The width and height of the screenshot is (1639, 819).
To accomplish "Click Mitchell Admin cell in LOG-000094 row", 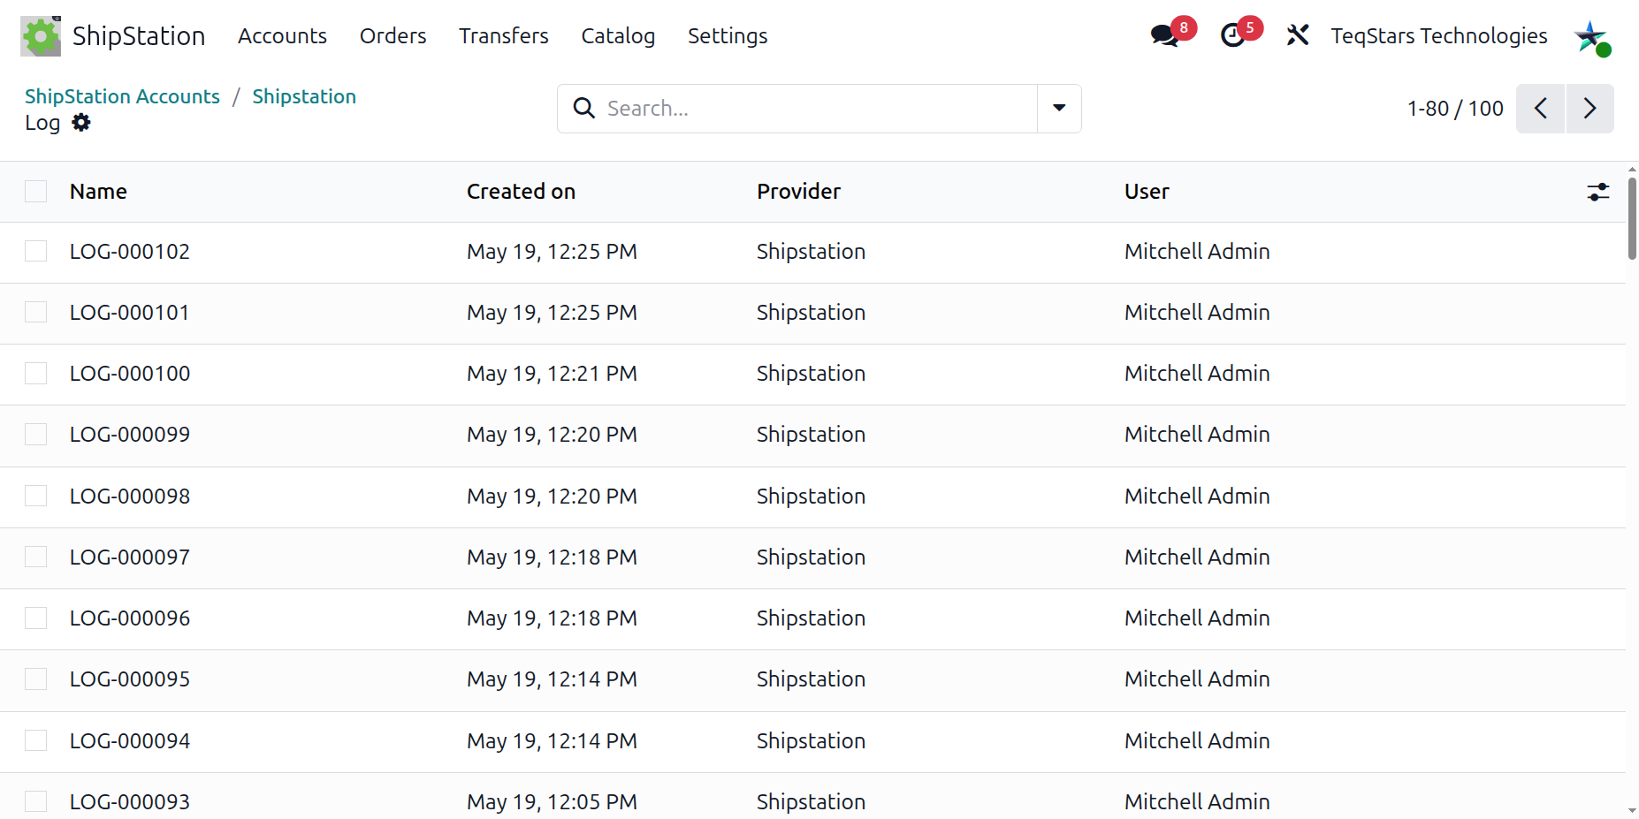I will (x=1197, y=741).
